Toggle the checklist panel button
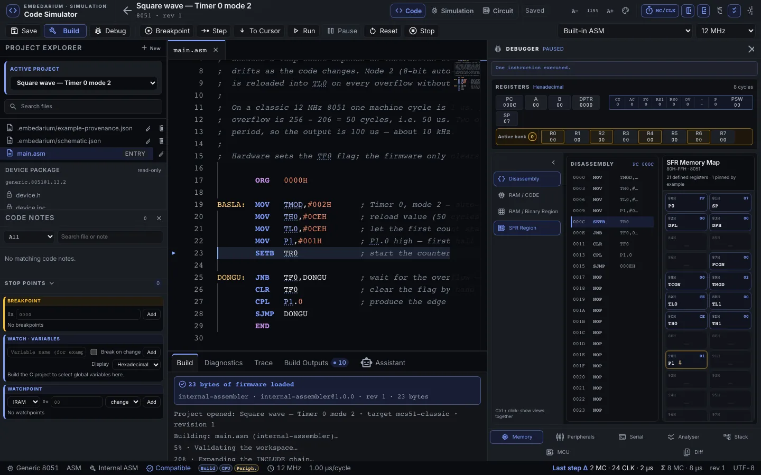This screenshot has height=475, width=761. tap(735, 11)
